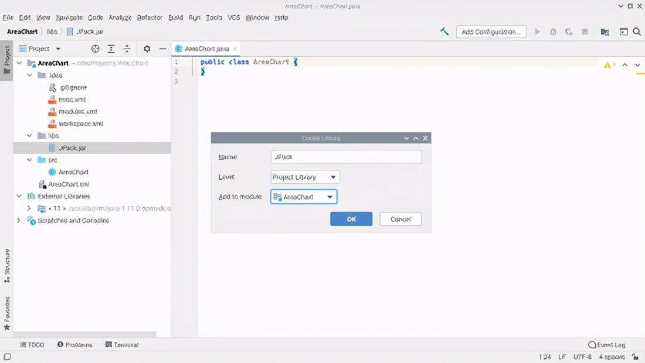Go to previous highlighted error arrow
The height and width of the screenshot is (363, 645).
point(625,65)
